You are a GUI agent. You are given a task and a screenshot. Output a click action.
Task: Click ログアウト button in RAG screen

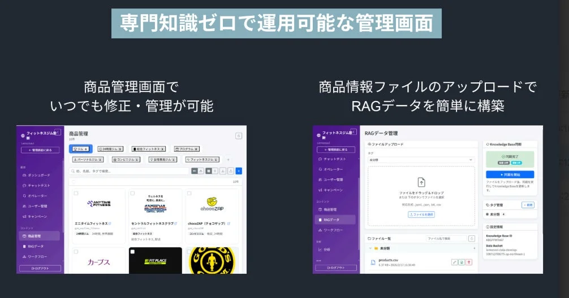pyautogui.click(x=336, y=268)
